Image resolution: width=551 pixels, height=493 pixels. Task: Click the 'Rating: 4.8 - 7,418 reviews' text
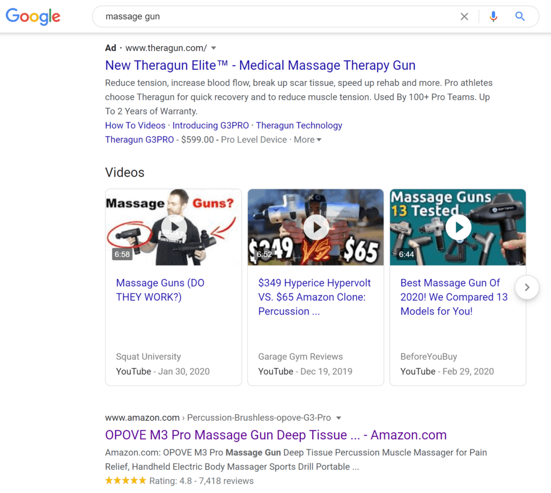[201, 481]
